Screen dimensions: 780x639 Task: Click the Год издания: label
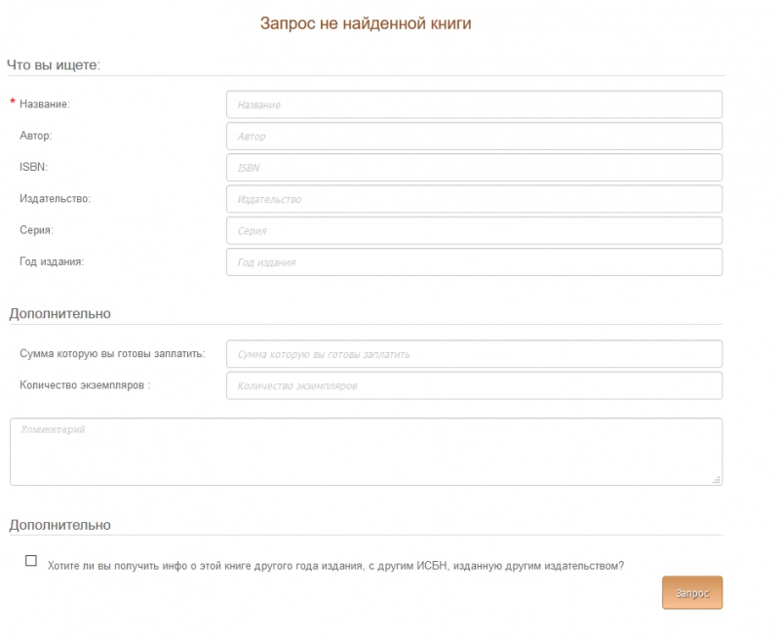pyautogui.click(x=52, y=261)
